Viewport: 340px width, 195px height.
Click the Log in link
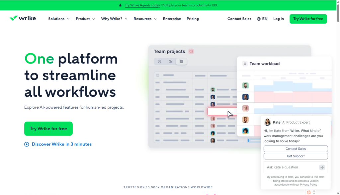[278, 19]
